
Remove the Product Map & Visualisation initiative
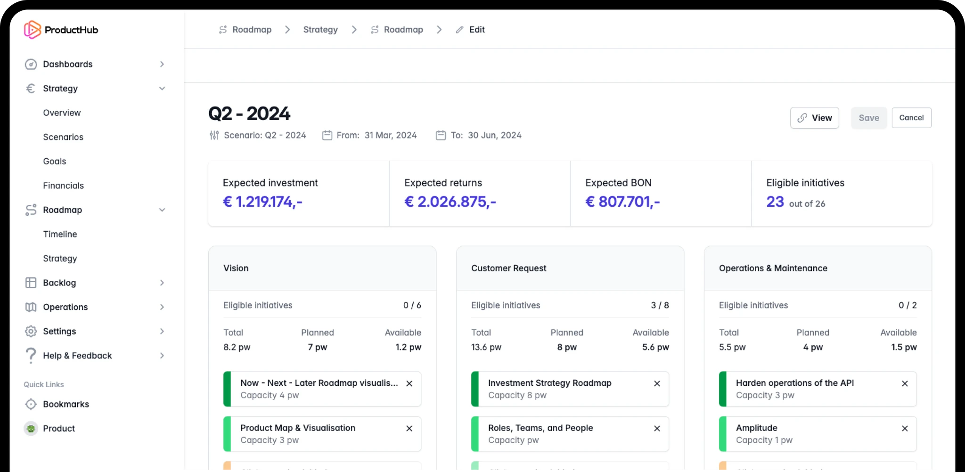[409, 428]
